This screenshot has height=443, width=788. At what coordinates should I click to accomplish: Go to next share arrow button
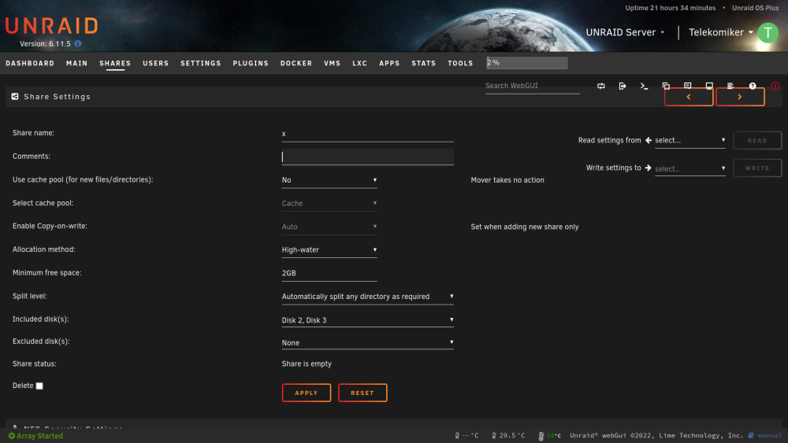740,97
